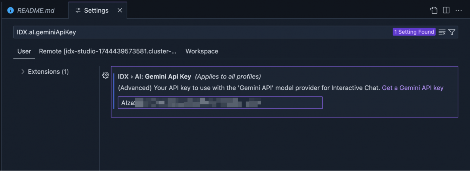Expand the Extensions (1) chevron
The width and height of the screenshot is (470, 171).
point(23,72)
